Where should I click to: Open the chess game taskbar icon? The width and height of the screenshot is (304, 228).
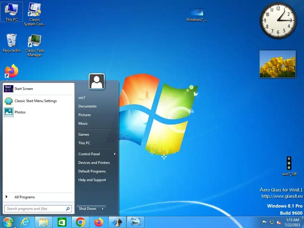coord(117,222)
